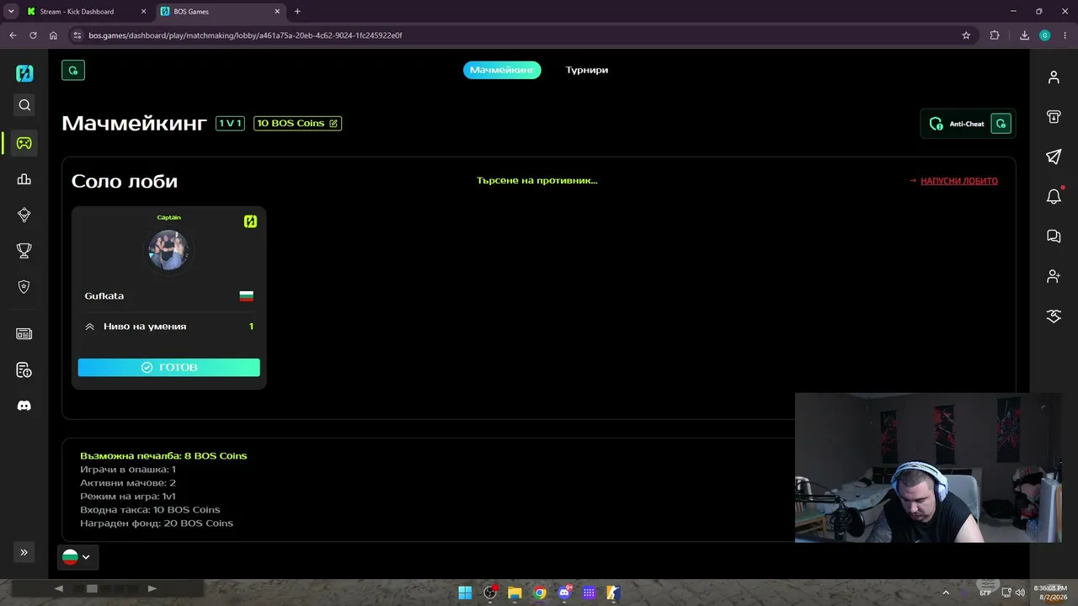Image resolution: width=1078 pixels, height=606 pixels.
Task: Open the chat bubbles icon in right sidebar
Action: tap(1054, 237)
